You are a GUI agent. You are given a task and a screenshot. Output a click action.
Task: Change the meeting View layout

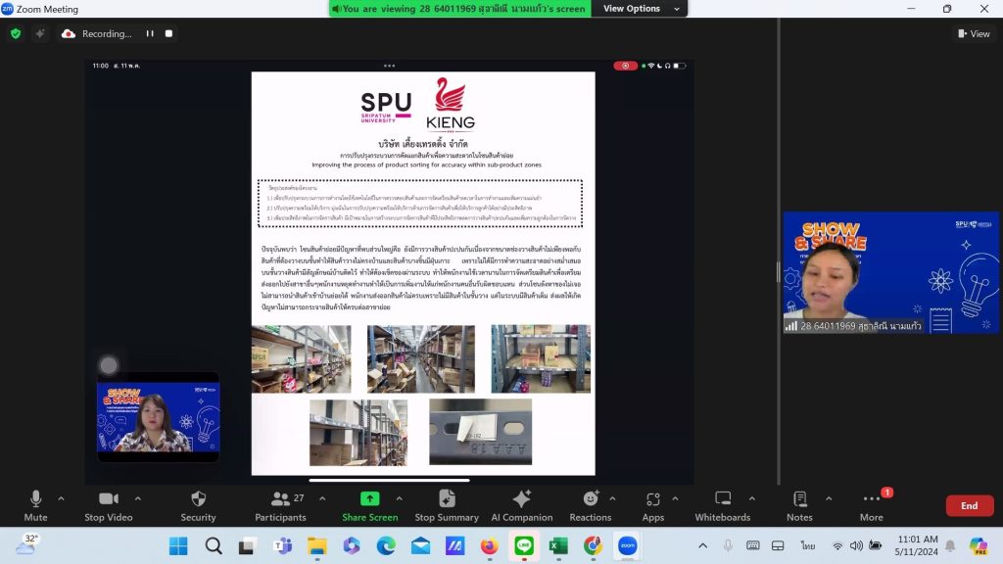pos(974,33)
